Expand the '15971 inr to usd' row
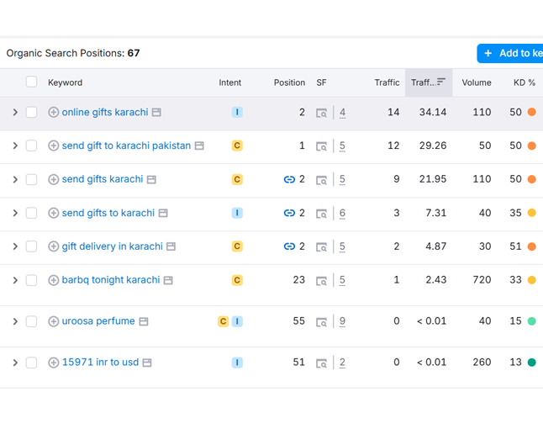 pyautogui.click(x=15, y=363)
